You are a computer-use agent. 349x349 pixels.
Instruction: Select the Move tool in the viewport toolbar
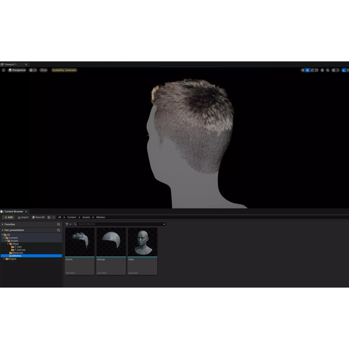click(307, 70)
